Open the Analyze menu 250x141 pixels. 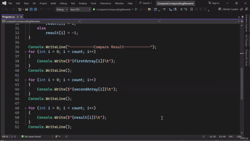(x=83, y=3)
